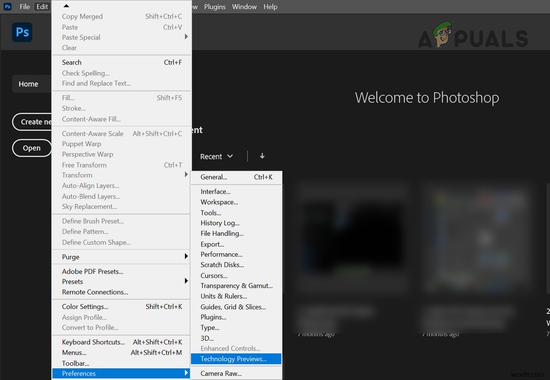Select Search in Edit menu
The height and width of the screenshot is (380, 550).
point(121,63)
